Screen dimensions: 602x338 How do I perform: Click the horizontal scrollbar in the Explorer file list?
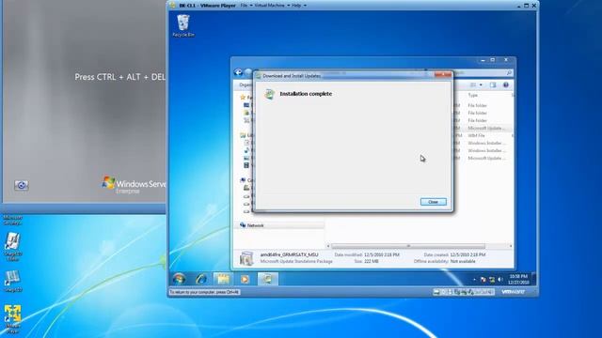click(x=408, y=246)
